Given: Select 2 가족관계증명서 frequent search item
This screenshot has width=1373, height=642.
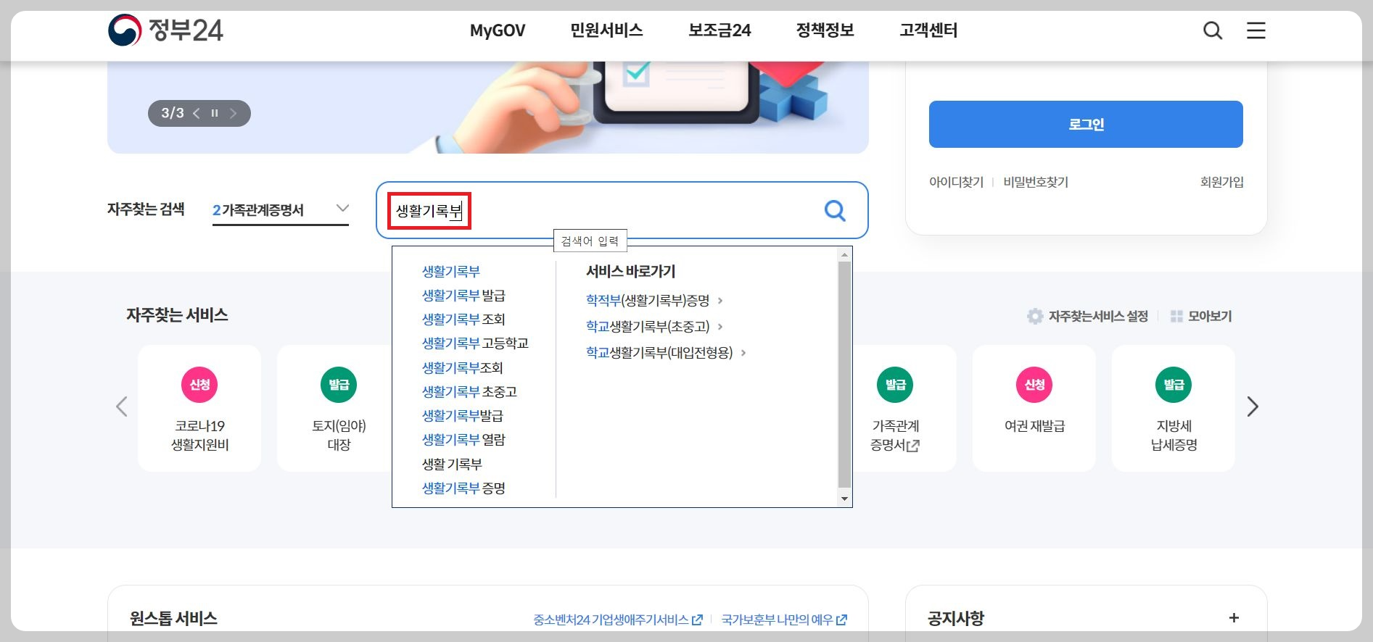Looking at the screenshot, I should click(x=258, y=210).
